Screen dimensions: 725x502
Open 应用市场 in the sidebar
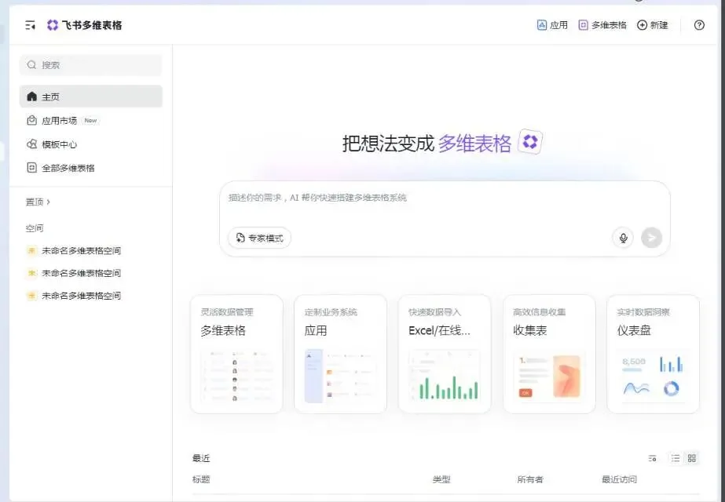pyautogui.click(x=91, y=121)
